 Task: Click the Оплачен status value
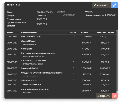[x=41, y=16]
